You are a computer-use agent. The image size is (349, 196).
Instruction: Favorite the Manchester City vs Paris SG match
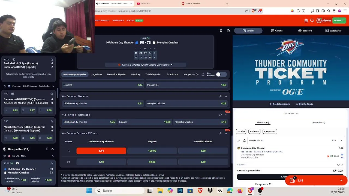52,121
